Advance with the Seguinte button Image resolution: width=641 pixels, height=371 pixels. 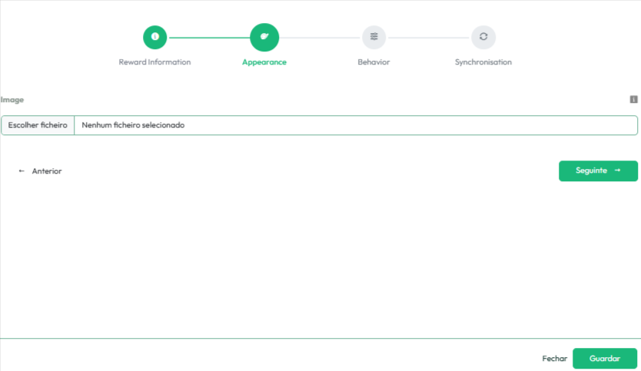pos(597,171)
